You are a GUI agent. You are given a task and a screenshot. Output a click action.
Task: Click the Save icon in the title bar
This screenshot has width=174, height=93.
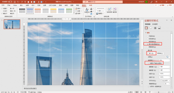pyautogui.click(x=15, y=2)
